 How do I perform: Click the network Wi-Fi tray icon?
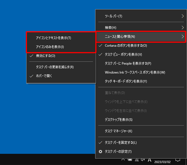coord(137,160)
